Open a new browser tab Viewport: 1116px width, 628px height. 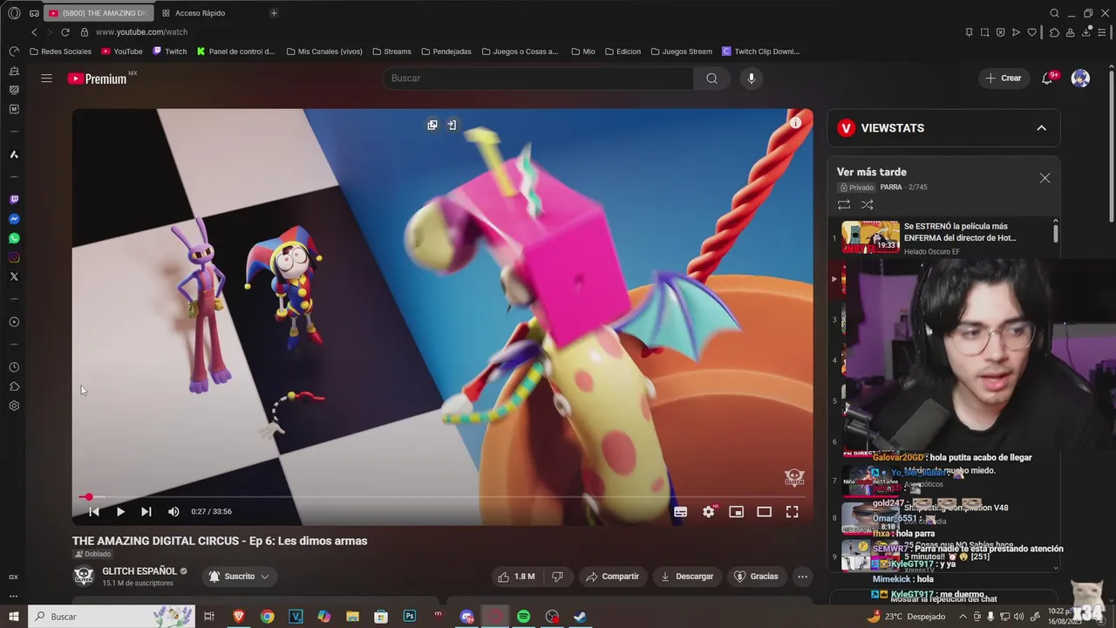(274, 13)
